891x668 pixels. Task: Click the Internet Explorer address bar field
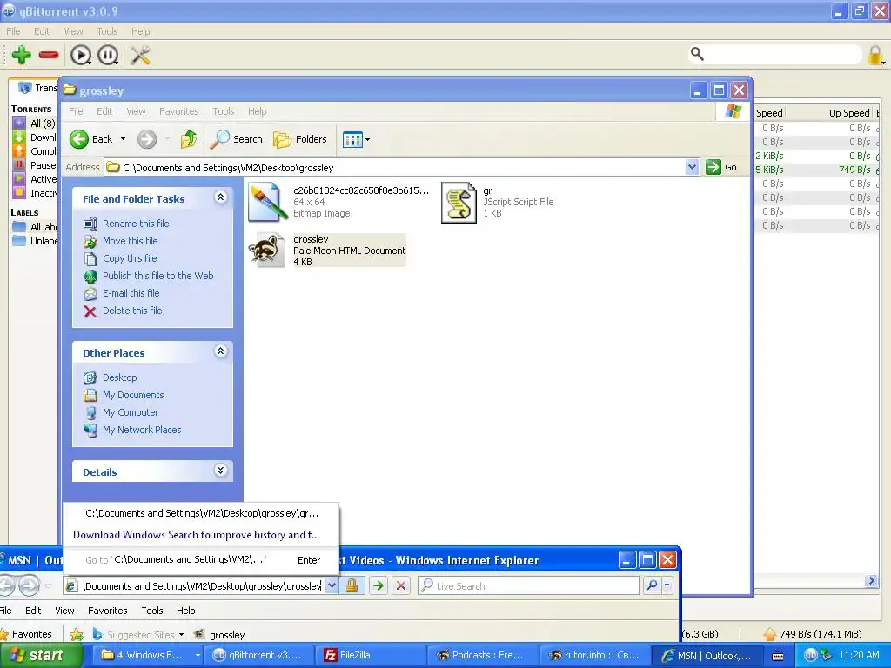click(203, 586)
